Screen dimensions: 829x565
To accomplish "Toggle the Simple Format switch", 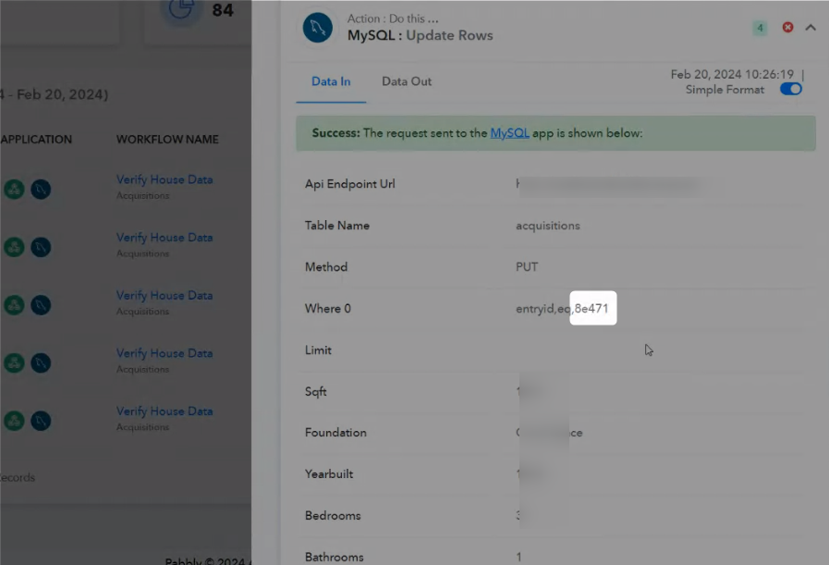I will (791, 90).
